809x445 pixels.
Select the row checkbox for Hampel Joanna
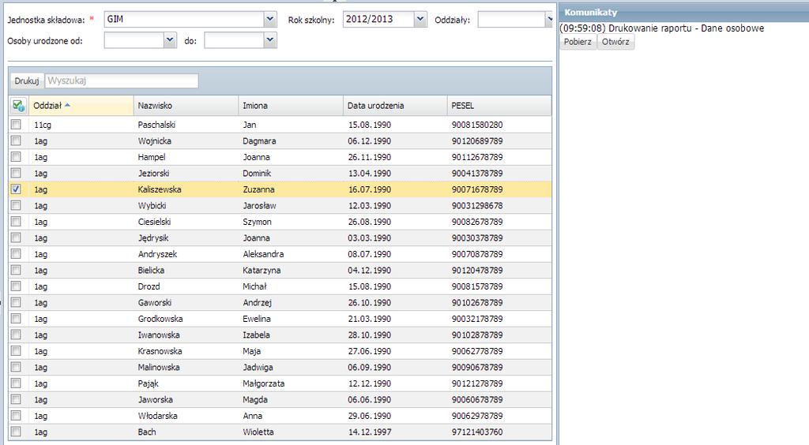pyautogui.click(x=16, y=156)
